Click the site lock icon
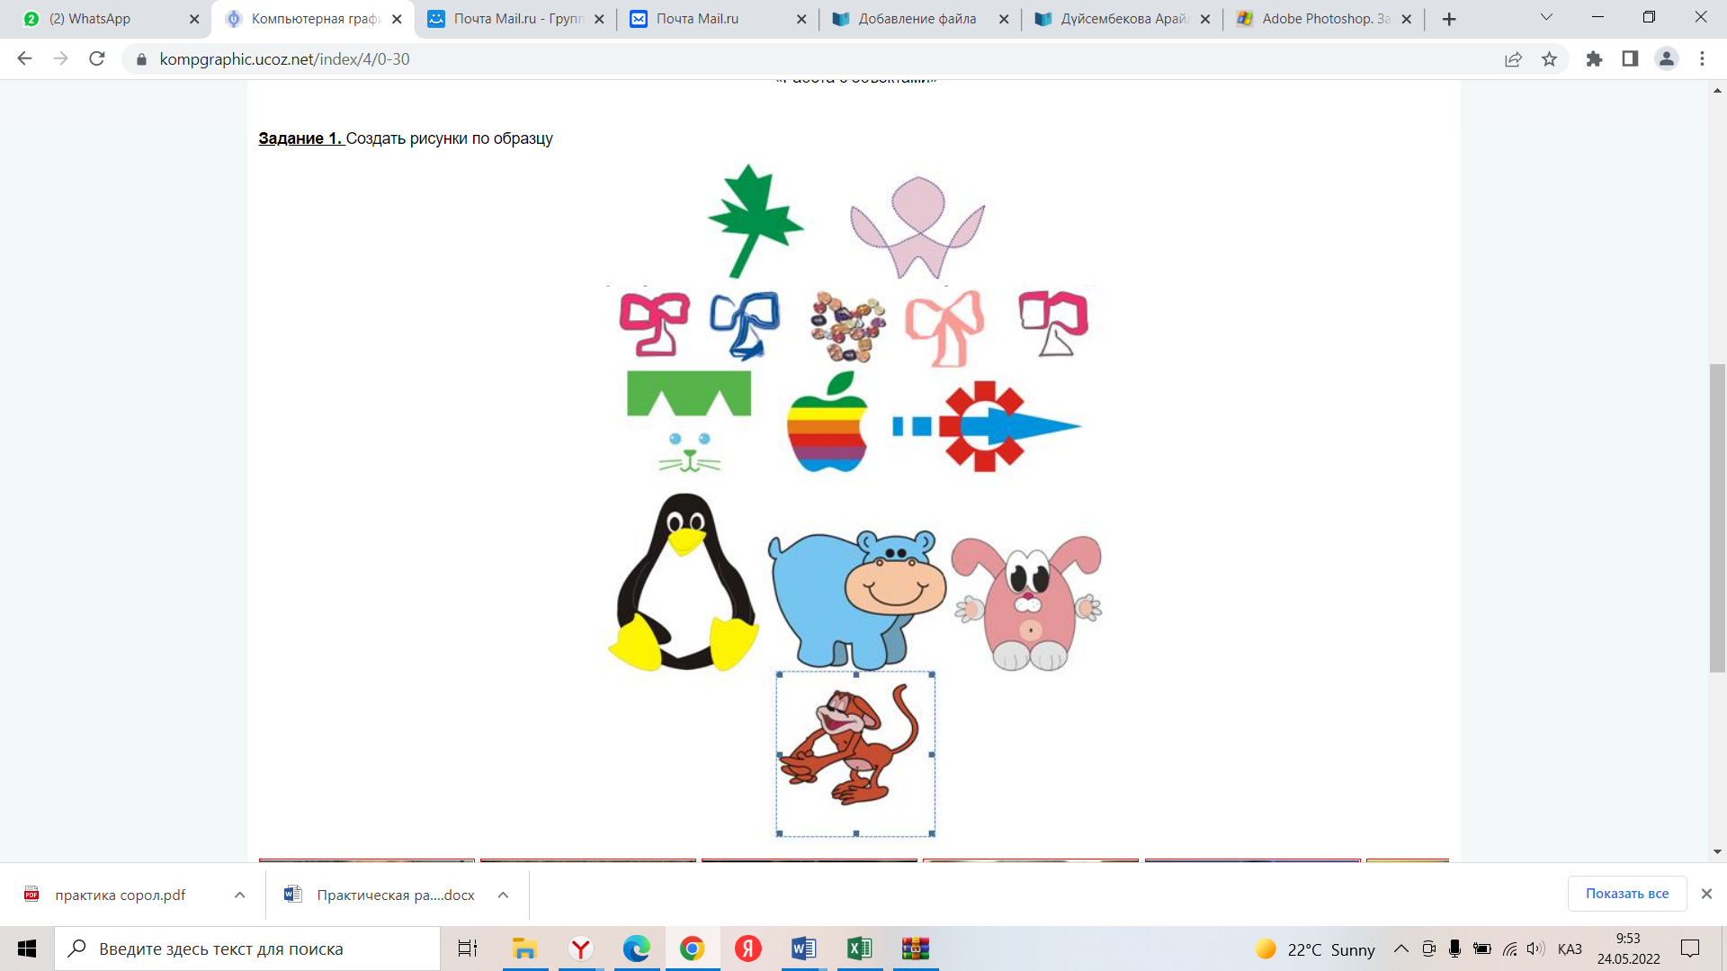 click(x=141, y=59)
